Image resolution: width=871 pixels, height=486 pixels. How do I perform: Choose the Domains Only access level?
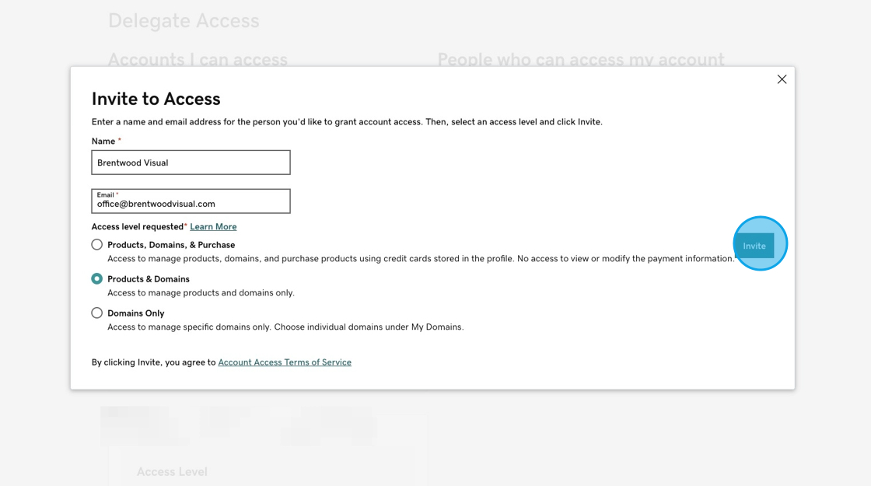(x=96, y=313)
